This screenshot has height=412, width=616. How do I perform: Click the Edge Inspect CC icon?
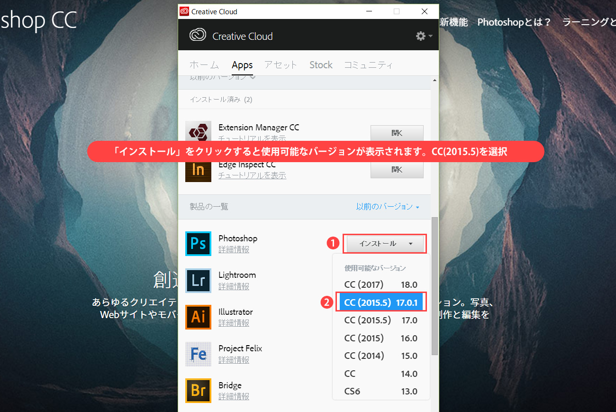[x=198, y=172]
